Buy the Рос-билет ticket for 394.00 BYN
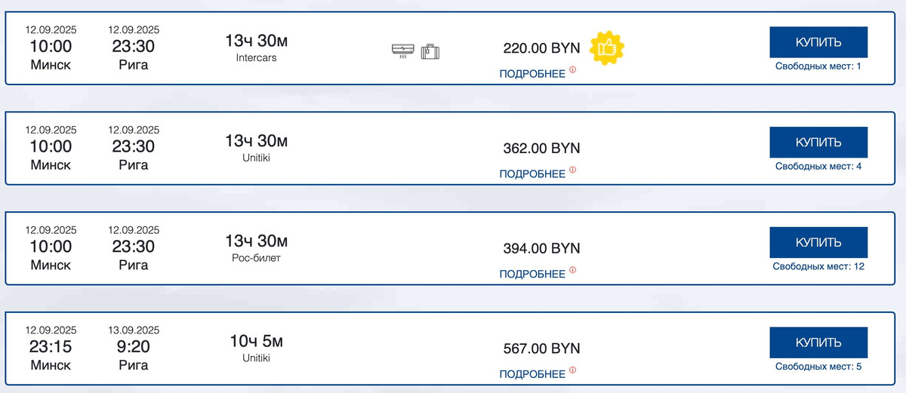906x393 pixels. click(818, 243)
